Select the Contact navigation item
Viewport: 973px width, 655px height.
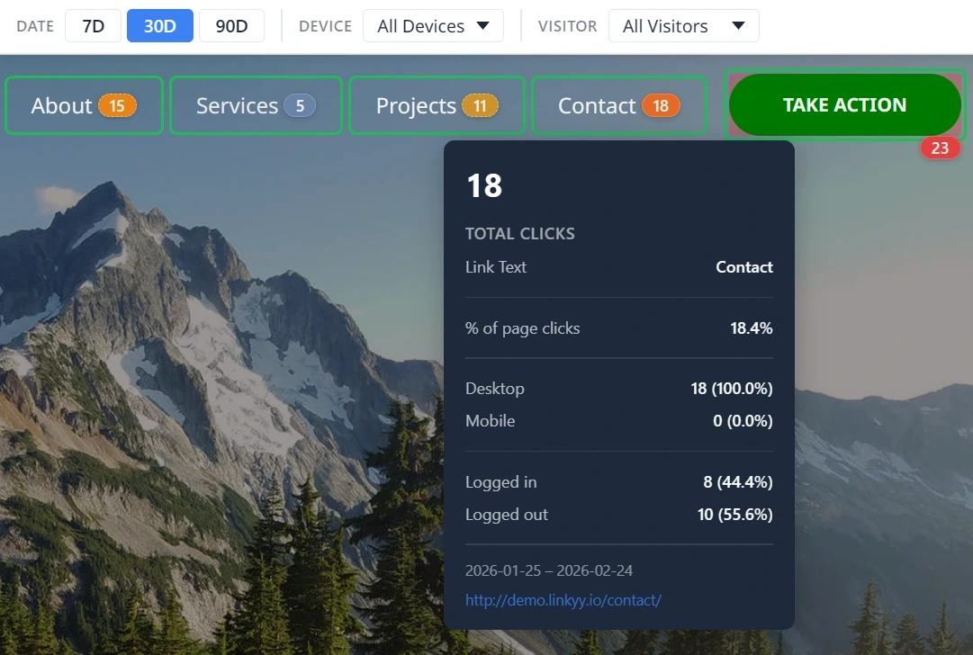point(597,106)
